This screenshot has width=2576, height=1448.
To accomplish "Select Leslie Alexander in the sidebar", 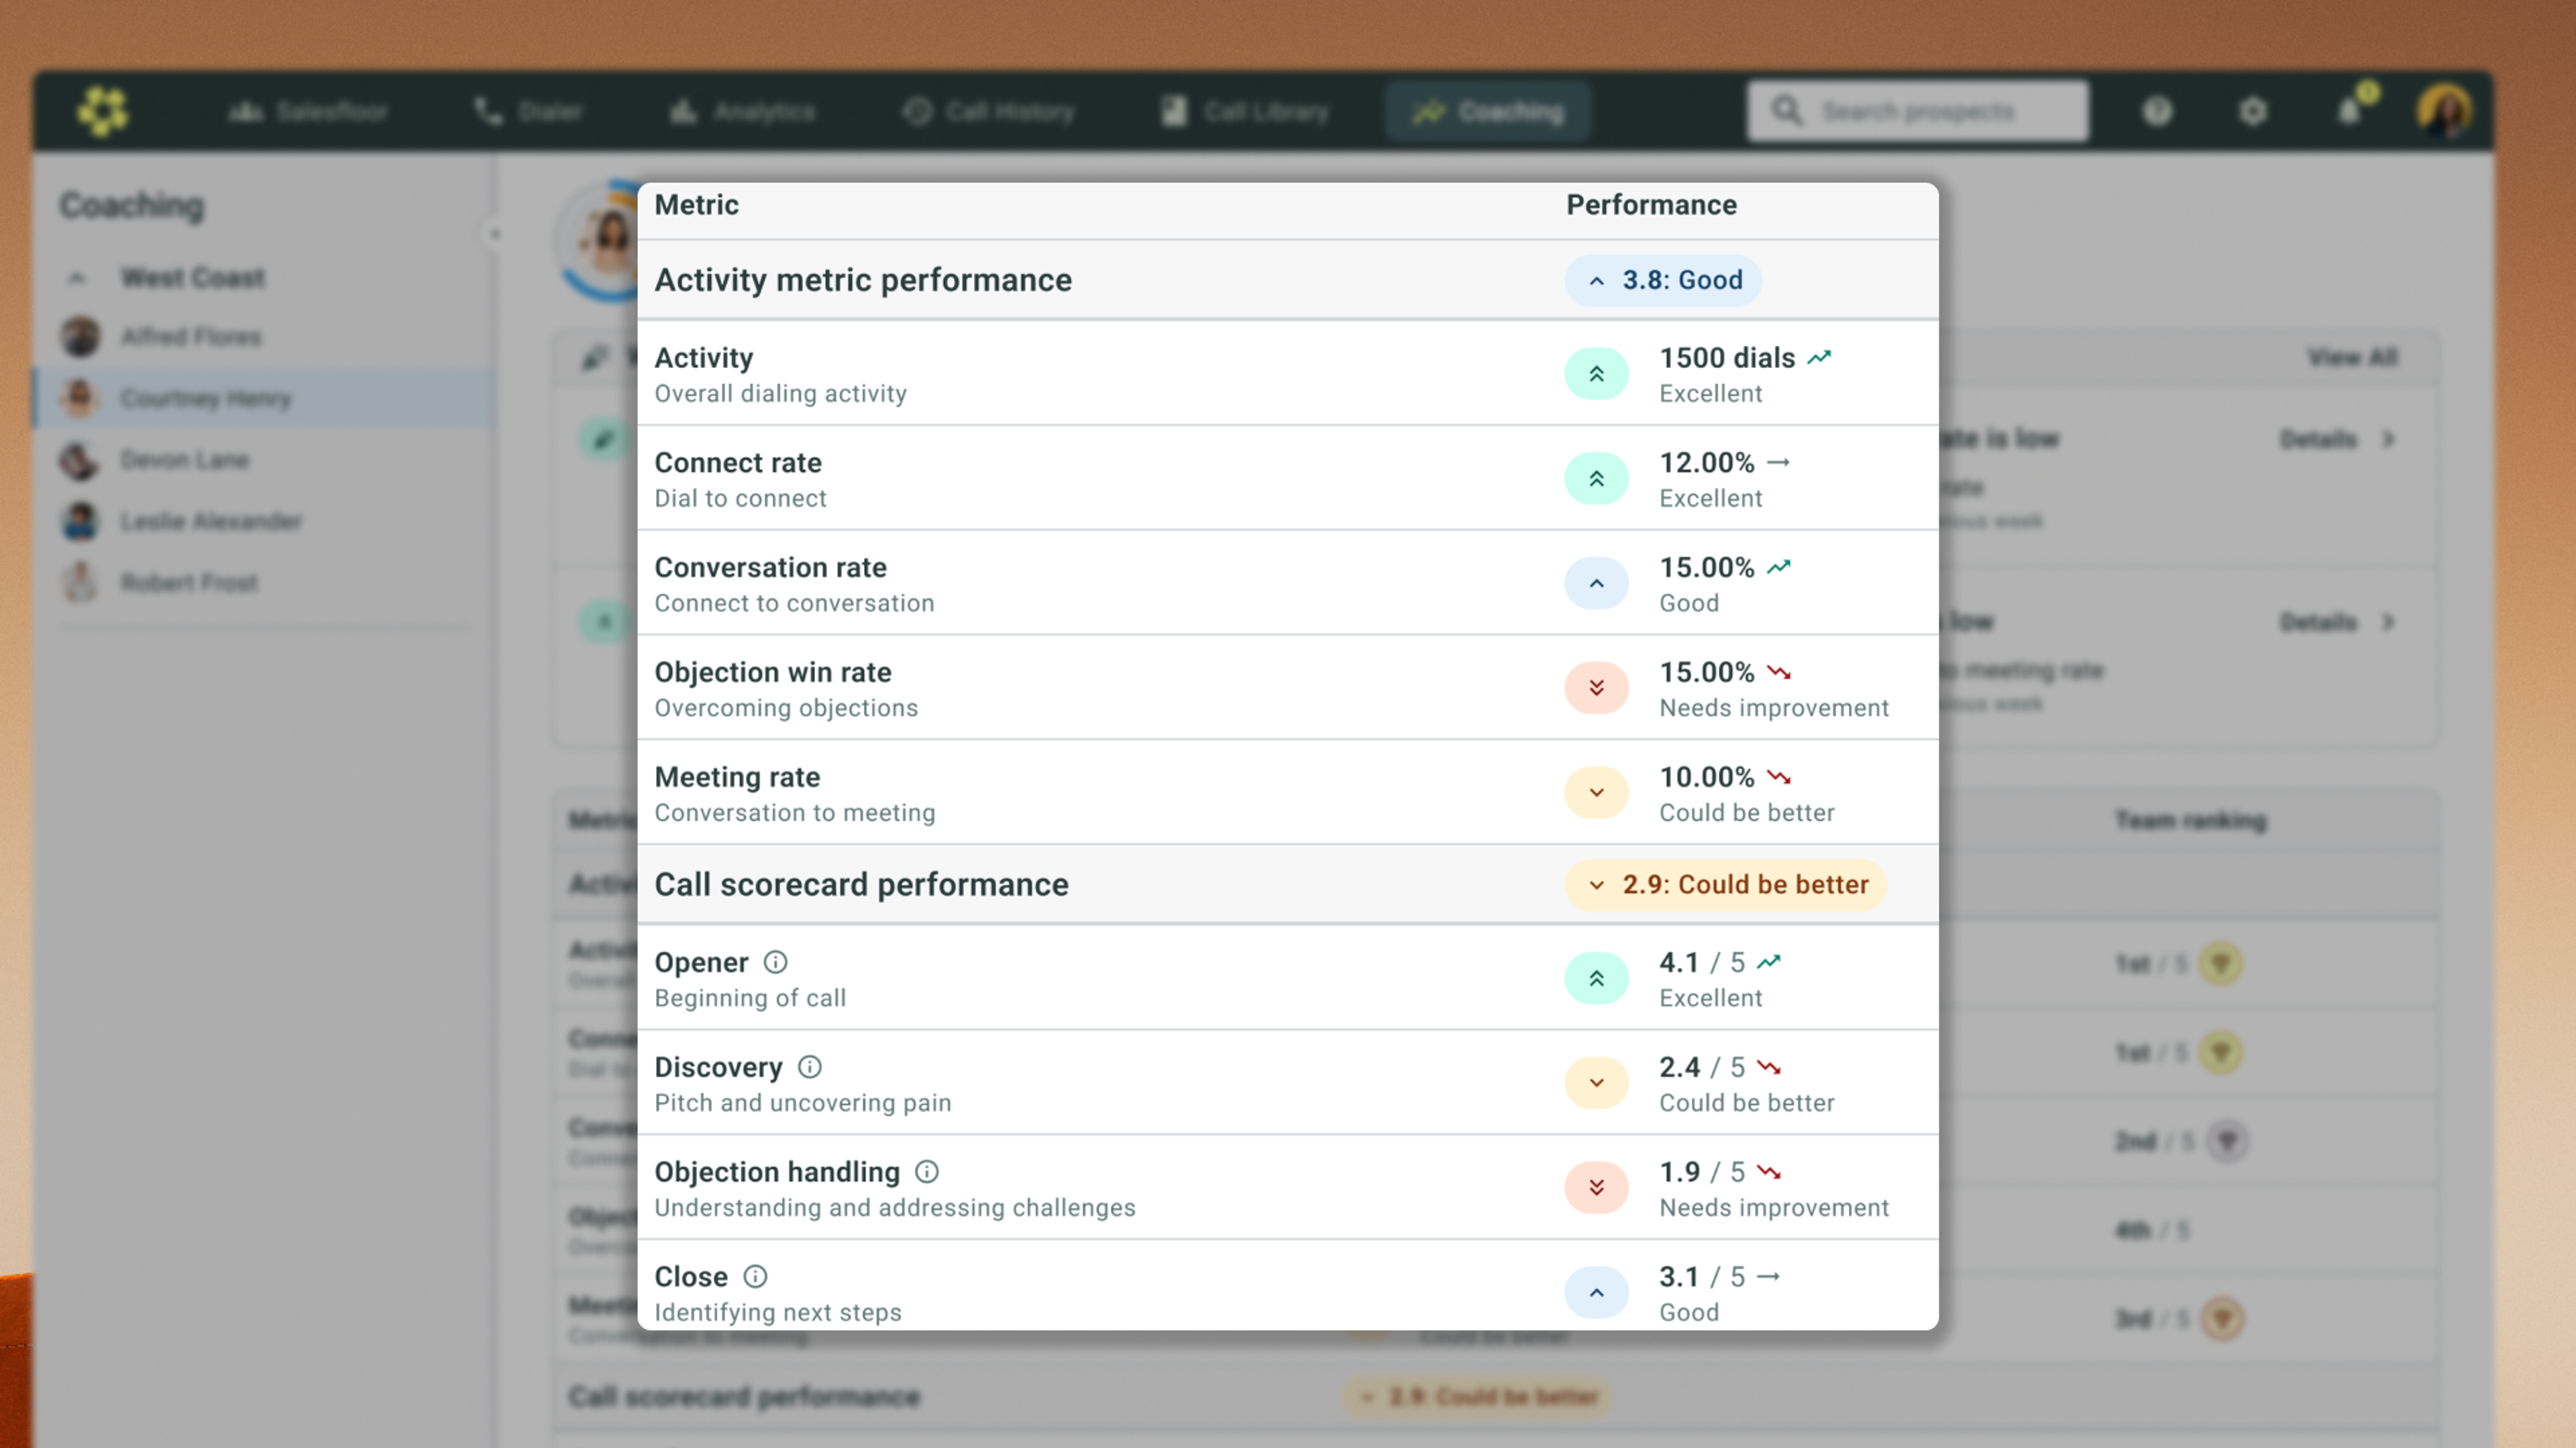I will click(265, 521).
